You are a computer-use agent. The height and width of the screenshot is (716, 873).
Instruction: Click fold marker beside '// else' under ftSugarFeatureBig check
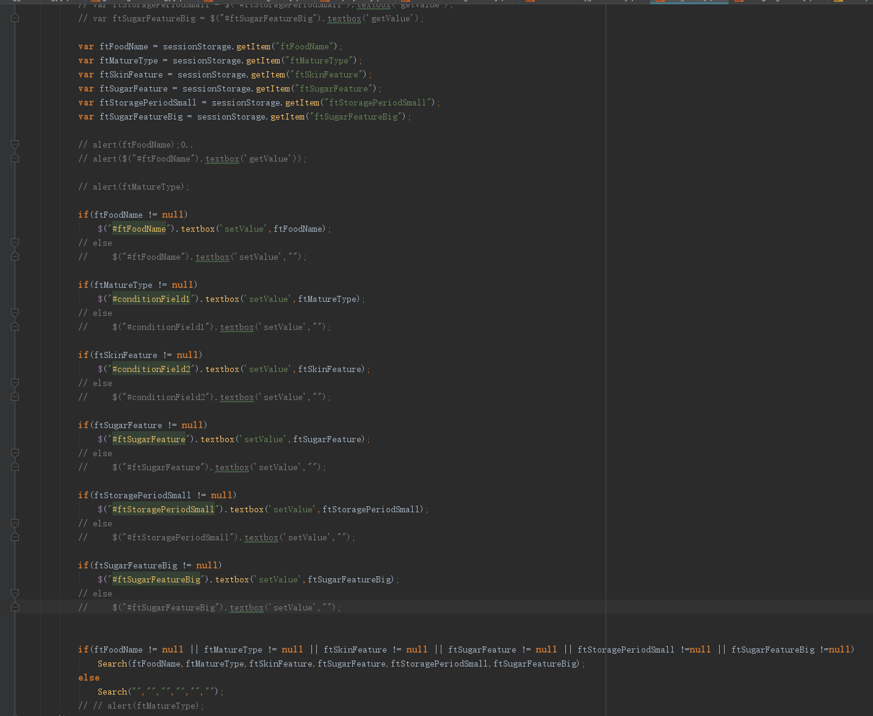pos(15,593)
